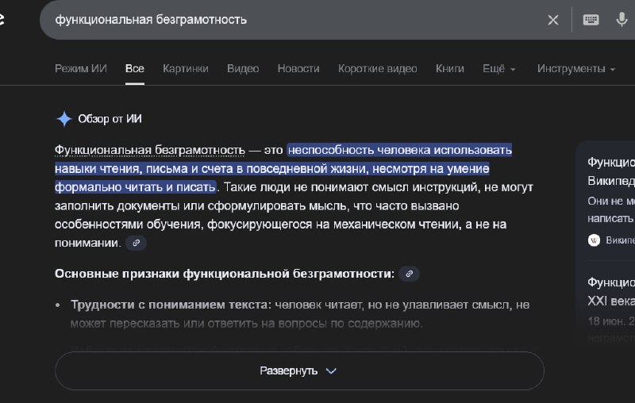Expand the AI overview with Развернуть
635x403 pixels.
[x=298, y=370]
